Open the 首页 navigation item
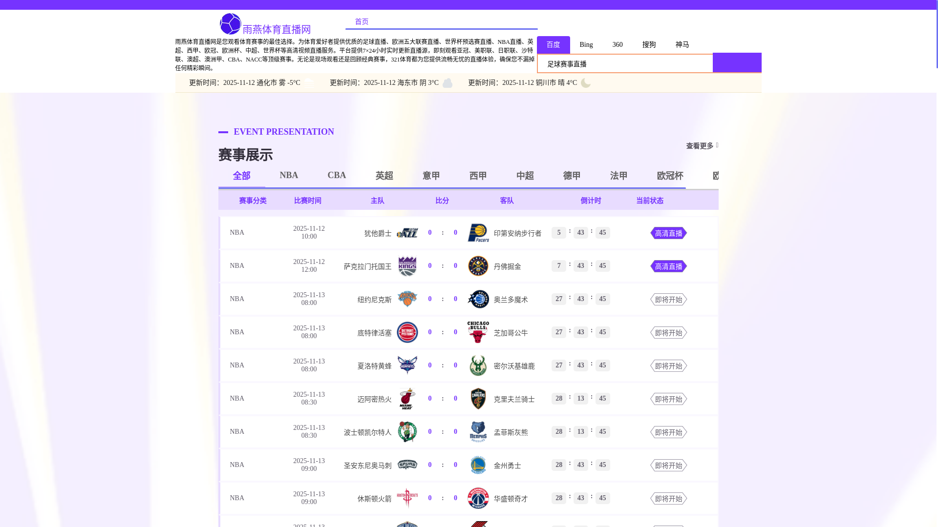 click(362, 21)
